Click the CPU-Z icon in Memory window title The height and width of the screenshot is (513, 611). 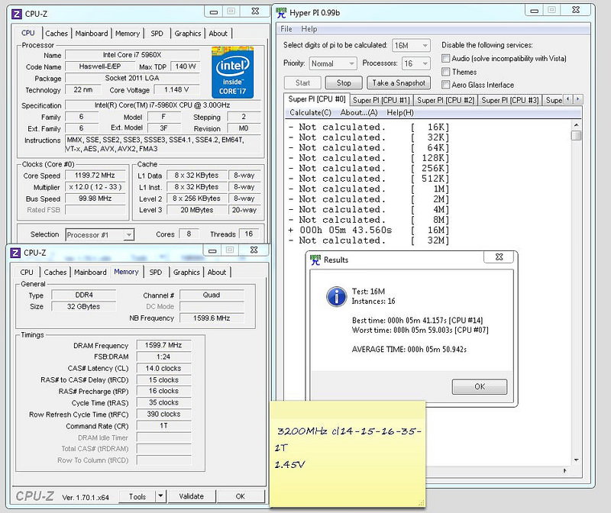tap(15, 253)
